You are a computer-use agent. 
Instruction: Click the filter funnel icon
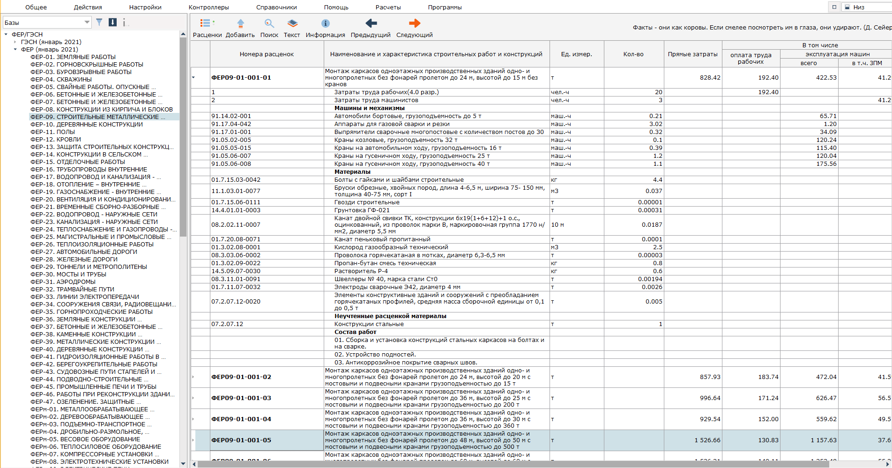pyautogui.click(x=99, y=22)
